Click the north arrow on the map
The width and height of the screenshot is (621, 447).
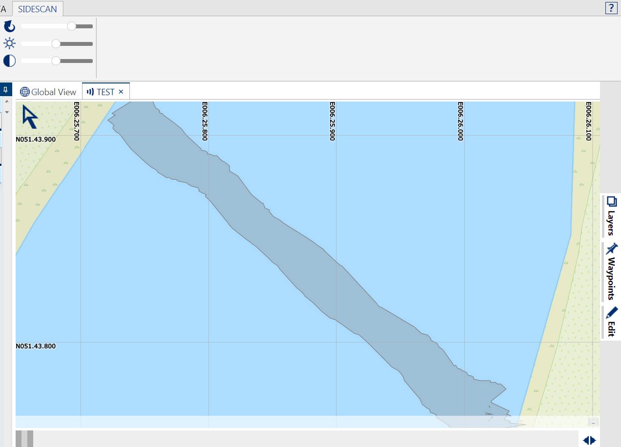(29, 117)
